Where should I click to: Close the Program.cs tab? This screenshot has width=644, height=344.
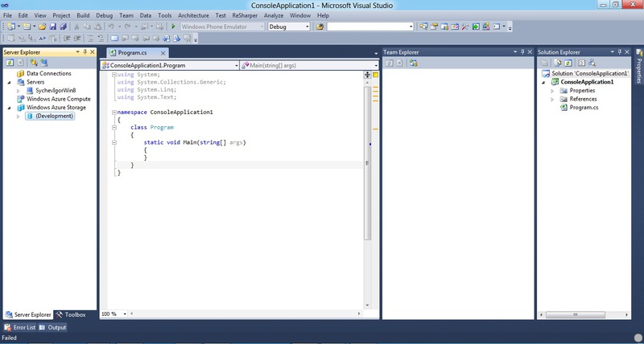(163, 53)
